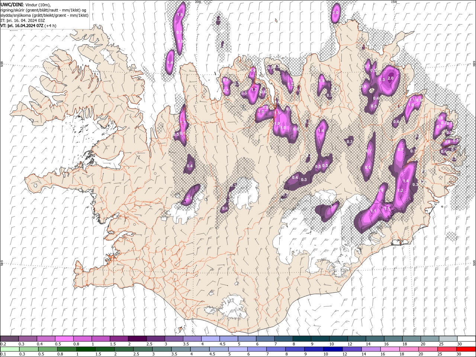The image size is (476, 357).
Task: Pick the lavender 4 swatch in snow scale
Action: (210, 339)
